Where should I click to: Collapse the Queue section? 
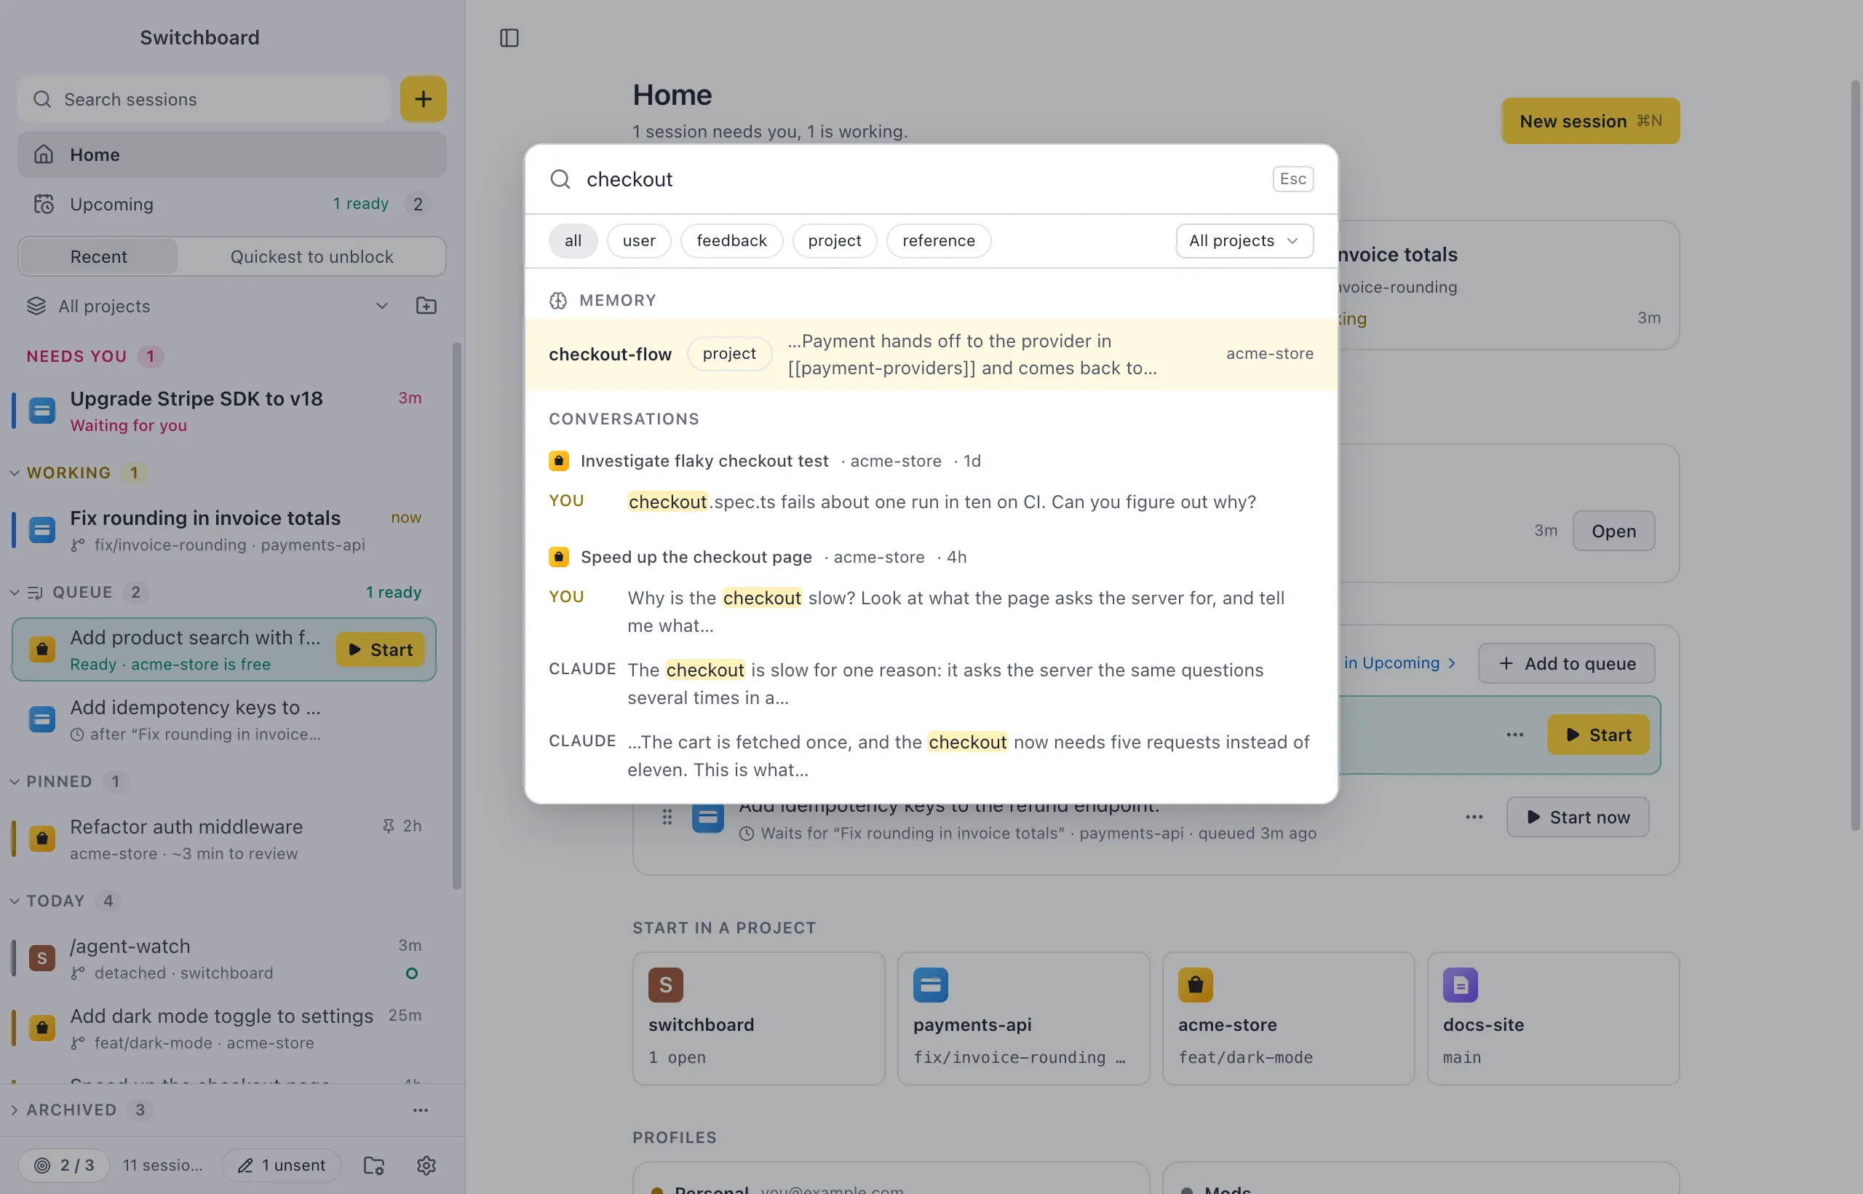click(x=14, y=592)
